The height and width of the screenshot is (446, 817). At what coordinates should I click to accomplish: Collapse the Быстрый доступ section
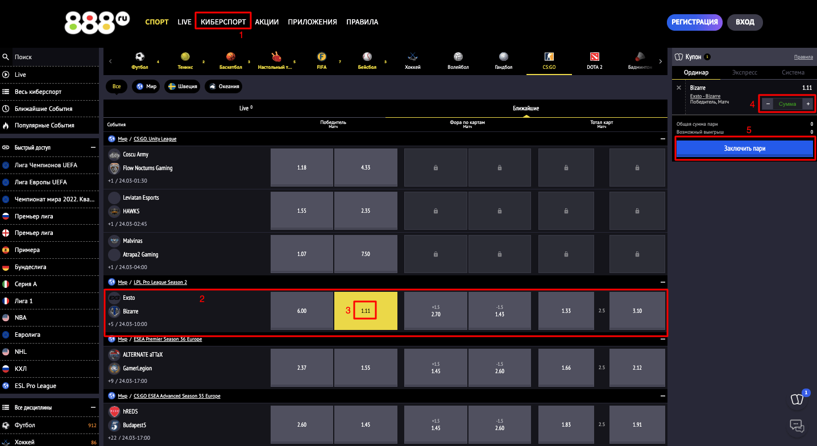93,147
